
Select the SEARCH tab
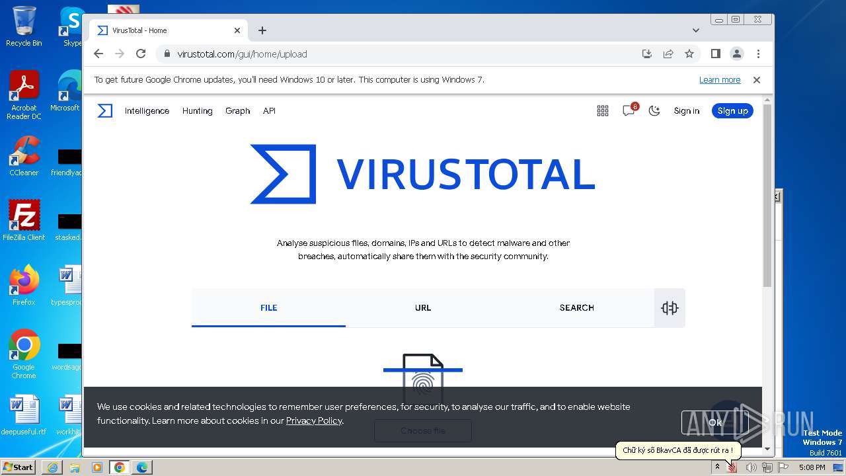pos(576,307)
